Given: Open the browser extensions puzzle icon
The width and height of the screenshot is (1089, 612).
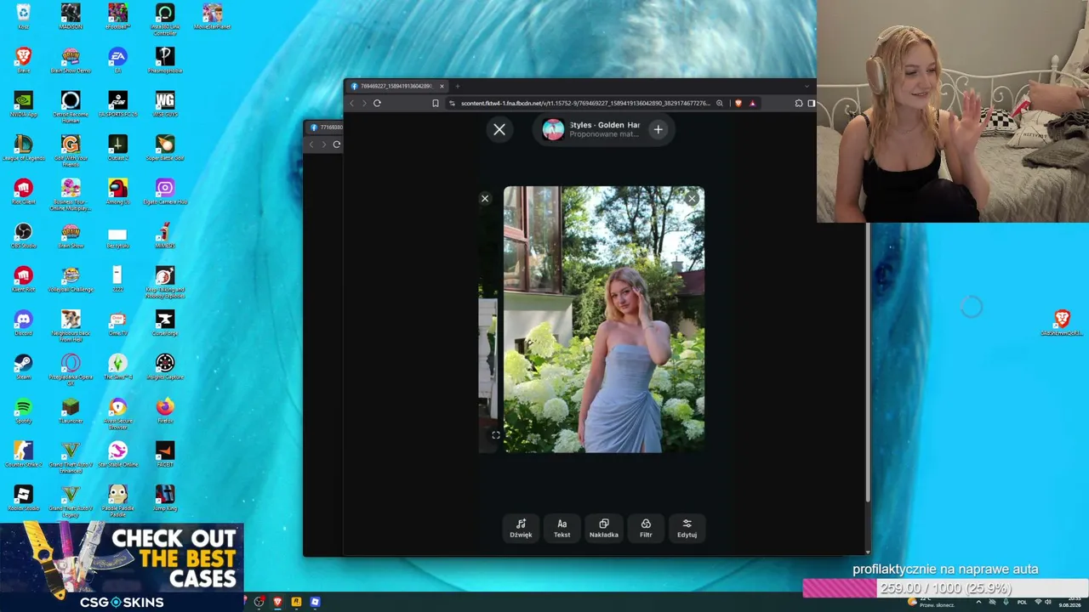Looking at the screenshot, I should tap(799, 103).
